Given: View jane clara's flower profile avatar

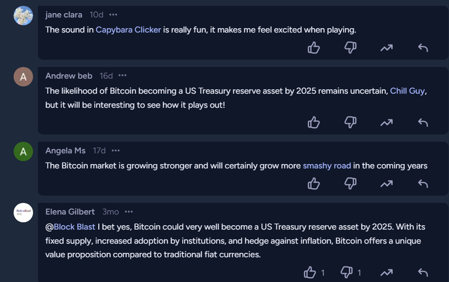Looking at the screenshot, I should (23, 16).
